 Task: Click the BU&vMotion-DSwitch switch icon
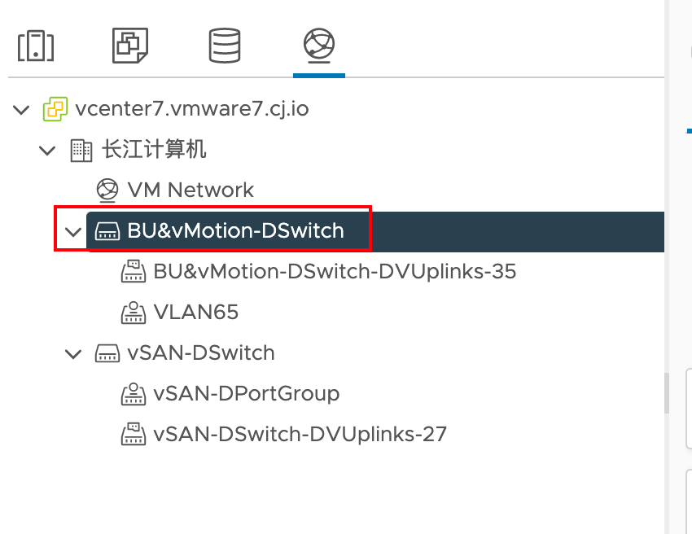click(107, 231)
